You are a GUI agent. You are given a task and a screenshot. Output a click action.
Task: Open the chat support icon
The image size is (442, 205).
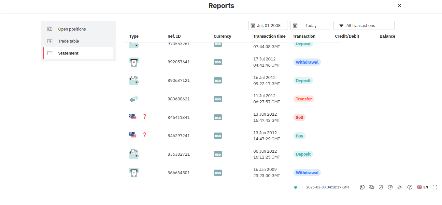pyautogui.click(x=371, y=187)
